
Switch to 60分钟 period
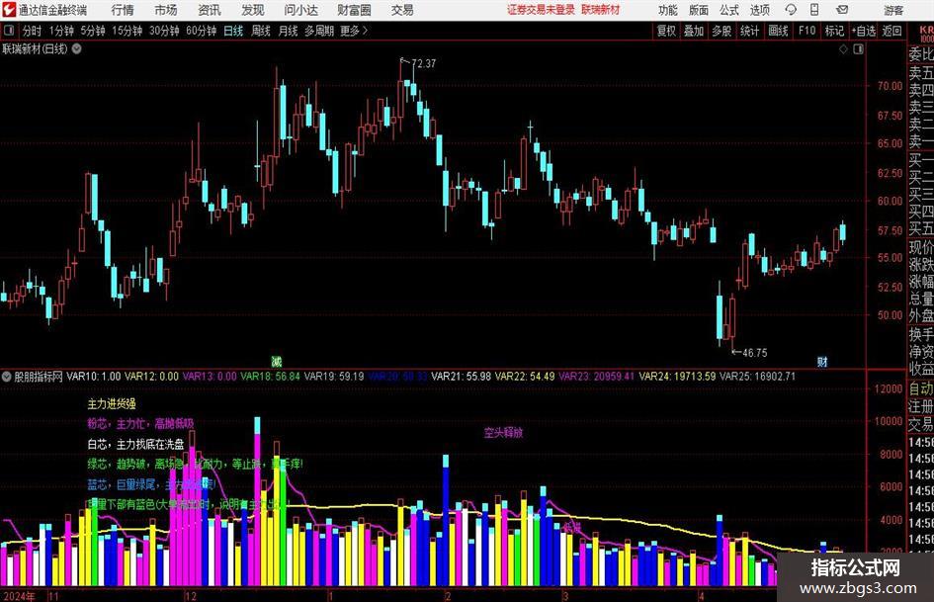tap(201, 31)
